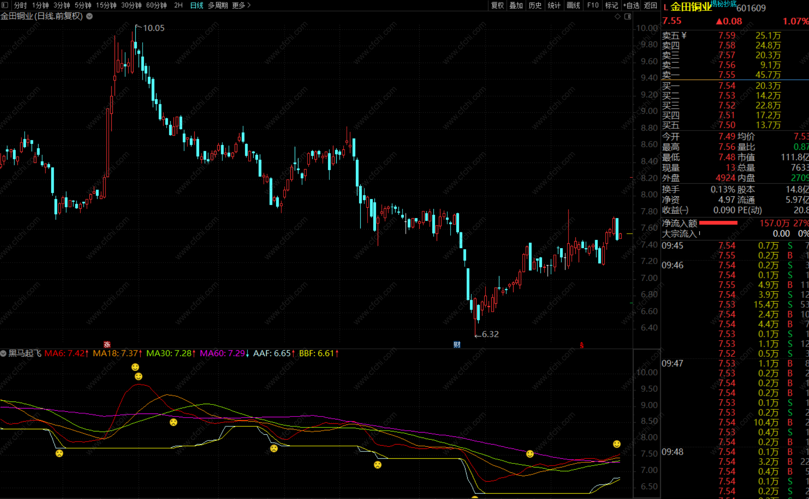Click the diamond icon above the chart
Screen dimensions: 809x499
[618, 16]
